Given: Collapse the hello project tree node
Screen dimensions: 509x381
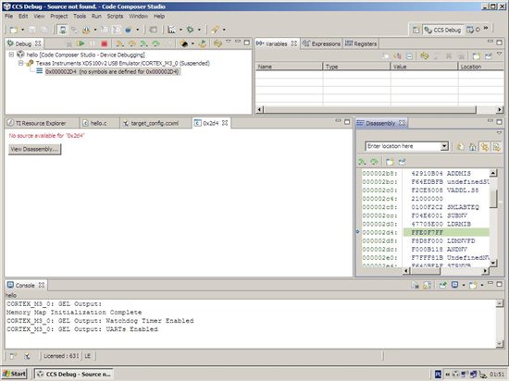Looking at the screenshot, I should click(x=11, y=55).
